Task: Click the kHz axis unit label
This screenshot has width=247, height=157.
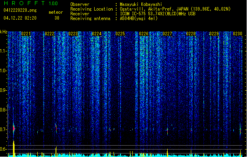Action: pos(4,32)
